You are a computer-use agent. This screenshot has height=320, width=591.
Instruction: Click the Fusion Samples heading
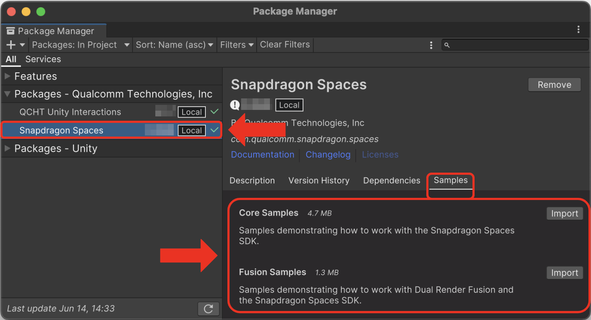pyautogui.click(x=272, y=272)
